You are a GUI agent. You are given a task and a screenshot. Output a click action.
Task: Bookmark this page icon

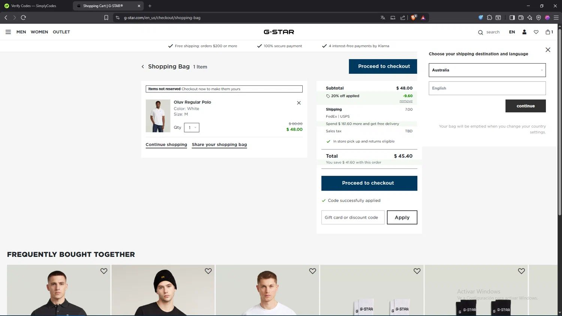pos(106,18)
